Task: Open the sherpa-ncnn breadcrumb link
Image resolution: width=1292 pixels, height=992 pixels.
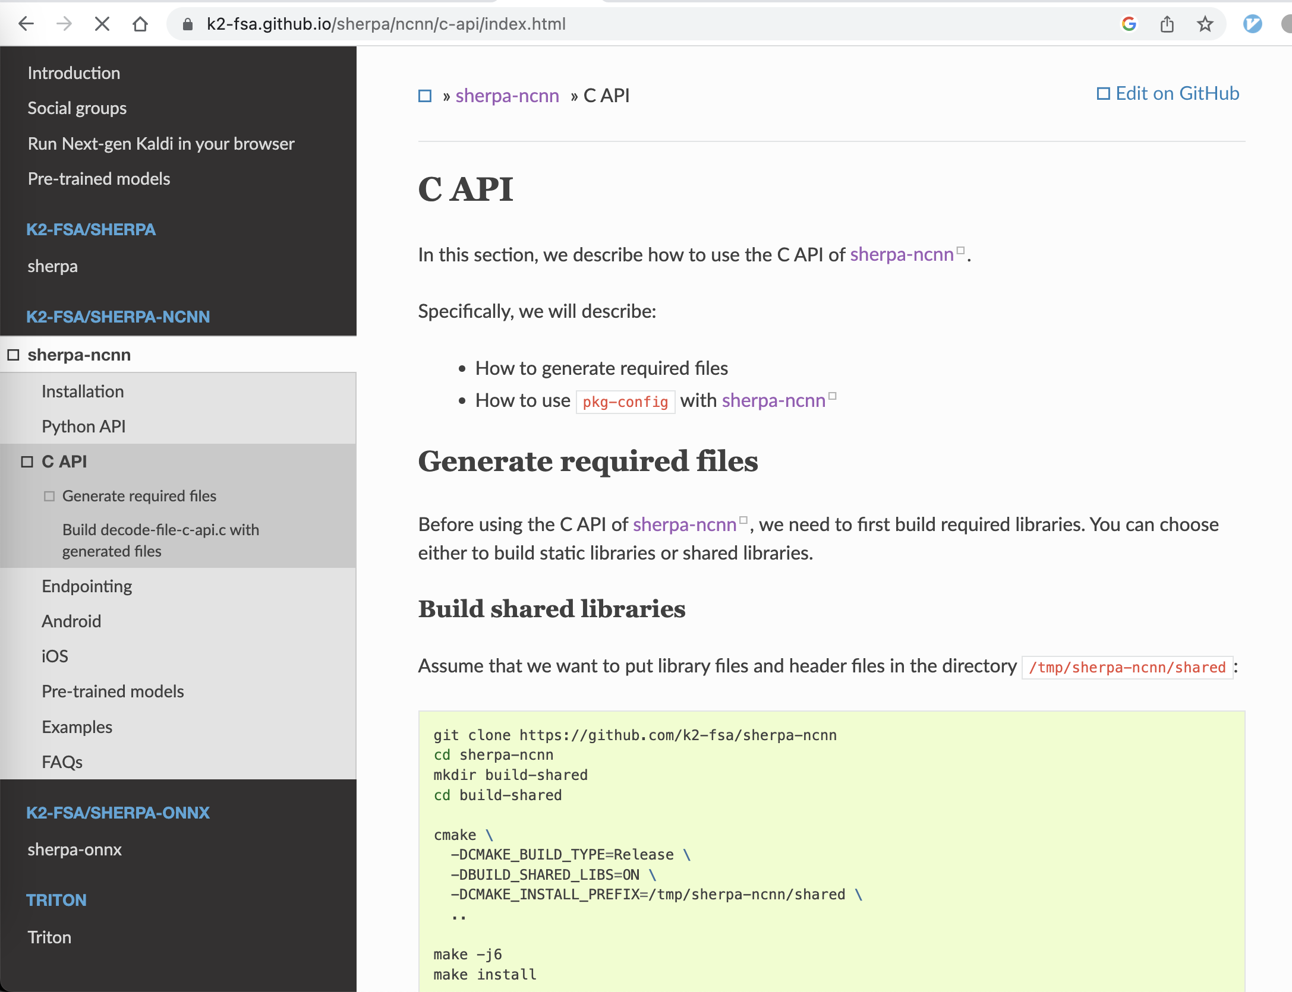Action: click(x=507, y=95)
